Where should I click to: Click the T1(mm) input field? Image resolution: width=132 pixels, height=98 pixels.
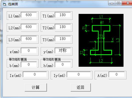click(x=63, y=15)
